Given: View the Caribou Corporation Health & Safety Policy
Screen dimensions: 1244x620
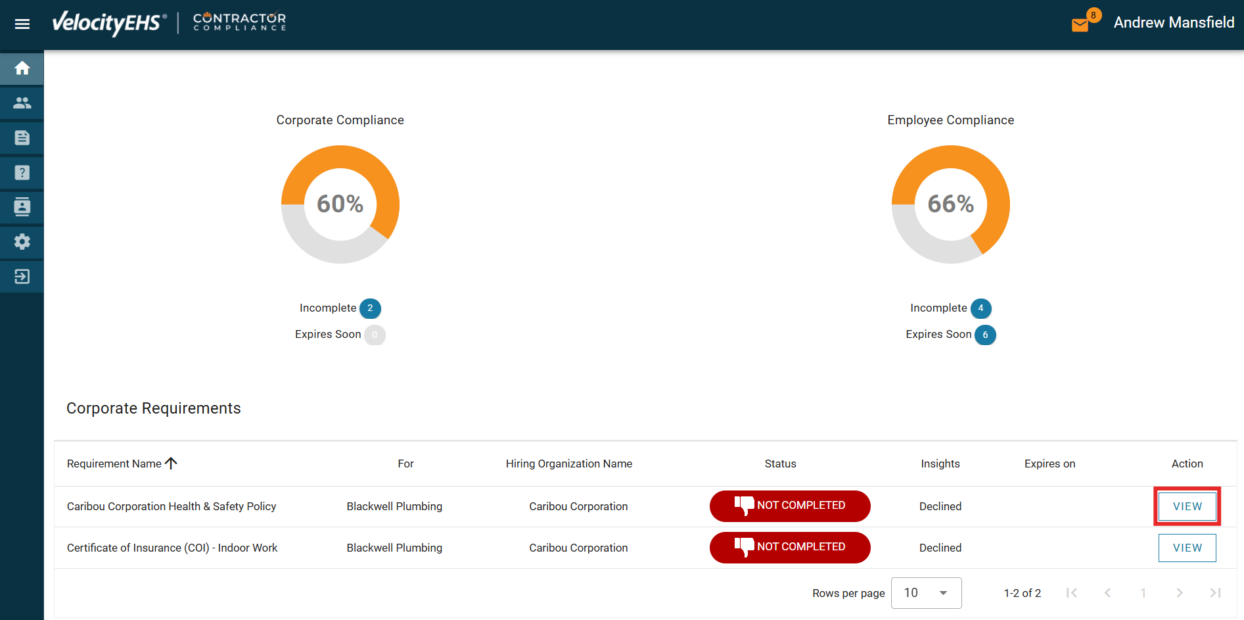Looking at the screenshot, I should 1187,506.
